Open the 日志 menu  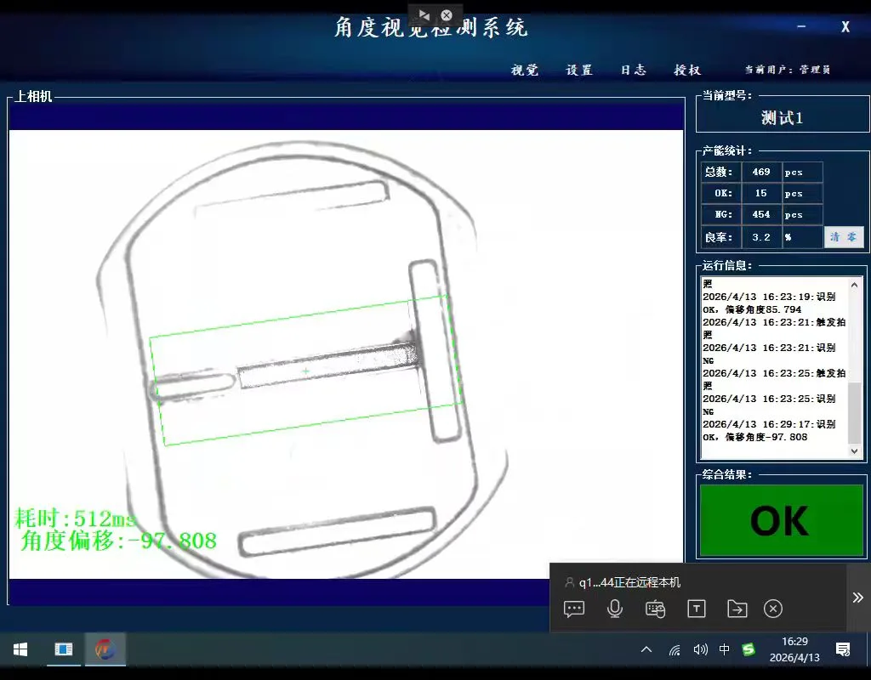pos(633,70)
